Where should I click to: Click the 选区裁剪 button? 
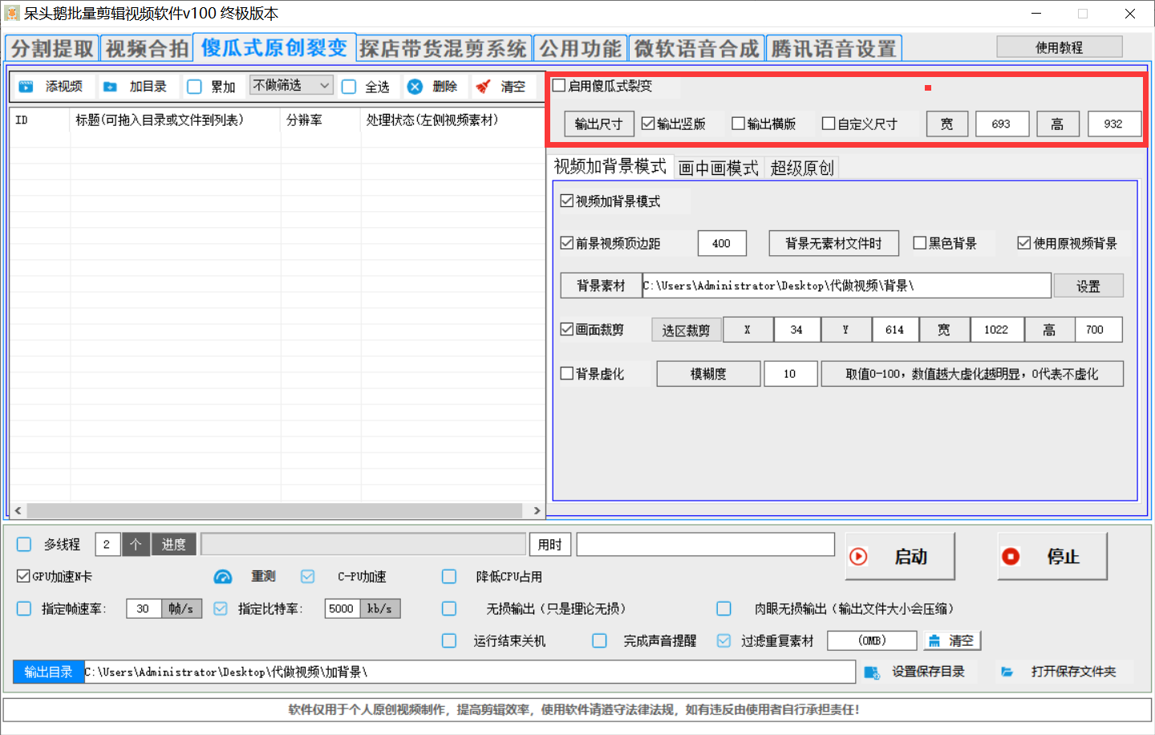point(686,330)
